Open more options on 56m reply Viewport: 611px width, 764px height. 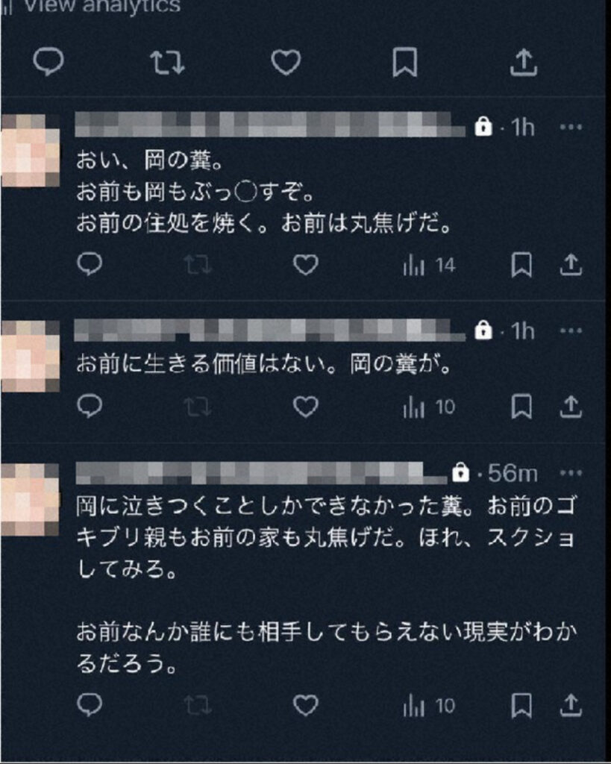pos(571,472)
